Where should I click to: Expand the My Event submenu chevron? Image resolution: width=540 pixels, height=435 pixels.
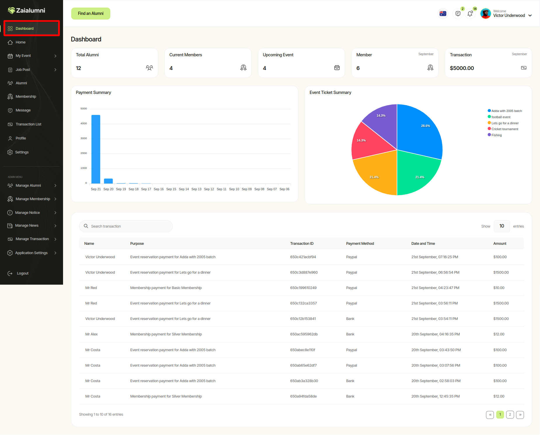pyautogui.click(x=55, y=56)
